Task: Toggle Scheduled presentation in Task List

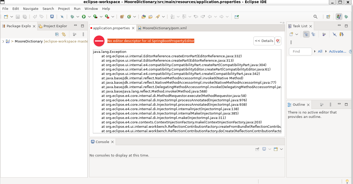Action: [313, 34]
